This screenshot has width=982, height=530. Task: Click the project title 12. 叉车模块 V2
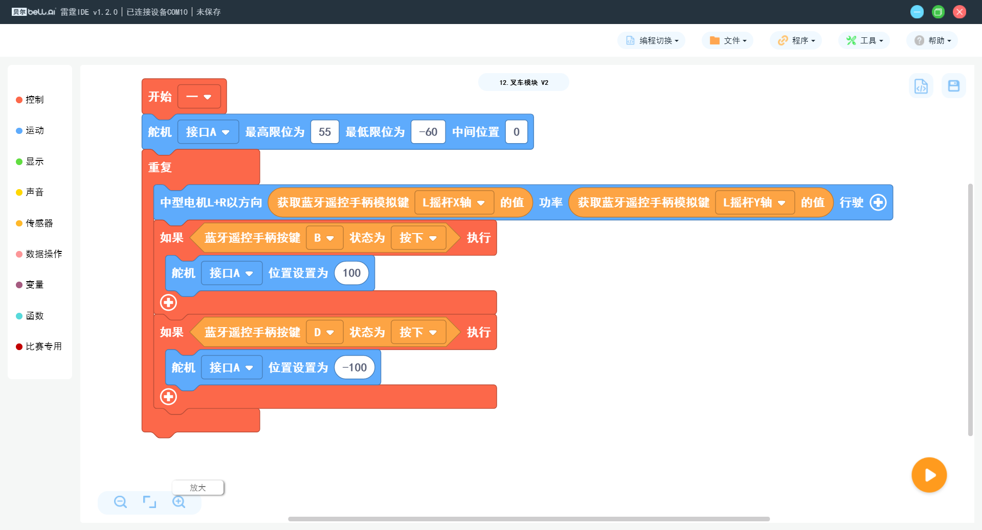coord(524,82)
